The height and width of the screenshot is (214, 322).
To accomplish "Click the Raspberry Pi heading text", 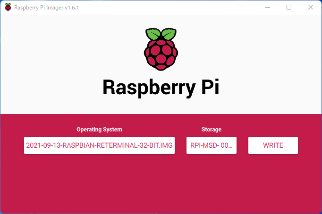I will [161, 88].
